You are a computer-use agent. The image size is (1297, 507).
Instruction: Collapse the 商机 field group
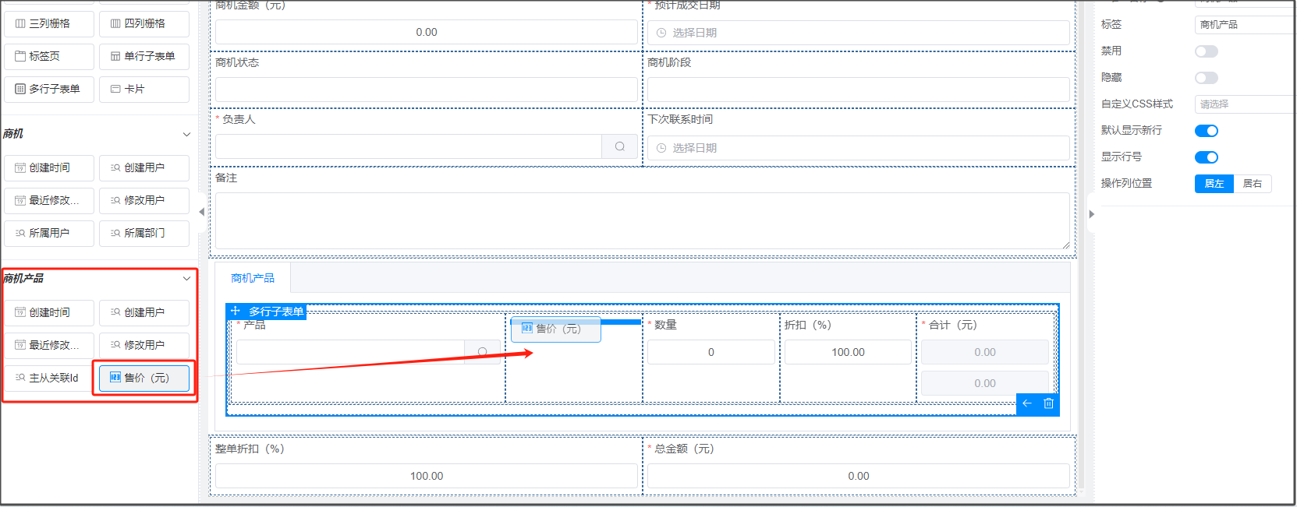coord(186,134)
